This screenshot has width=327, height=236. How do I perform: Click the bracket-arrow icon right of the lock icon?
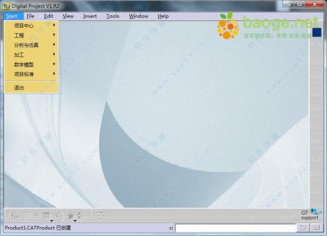(x=82, y=216)
